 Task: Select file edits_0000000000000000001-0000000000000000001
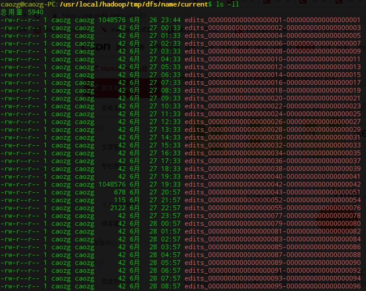pos(272,20)
